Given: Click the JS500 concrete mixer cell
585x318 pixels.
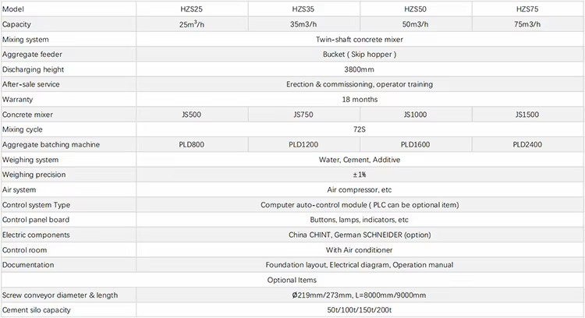Looking at the screenshot, I should pos(192,115).
